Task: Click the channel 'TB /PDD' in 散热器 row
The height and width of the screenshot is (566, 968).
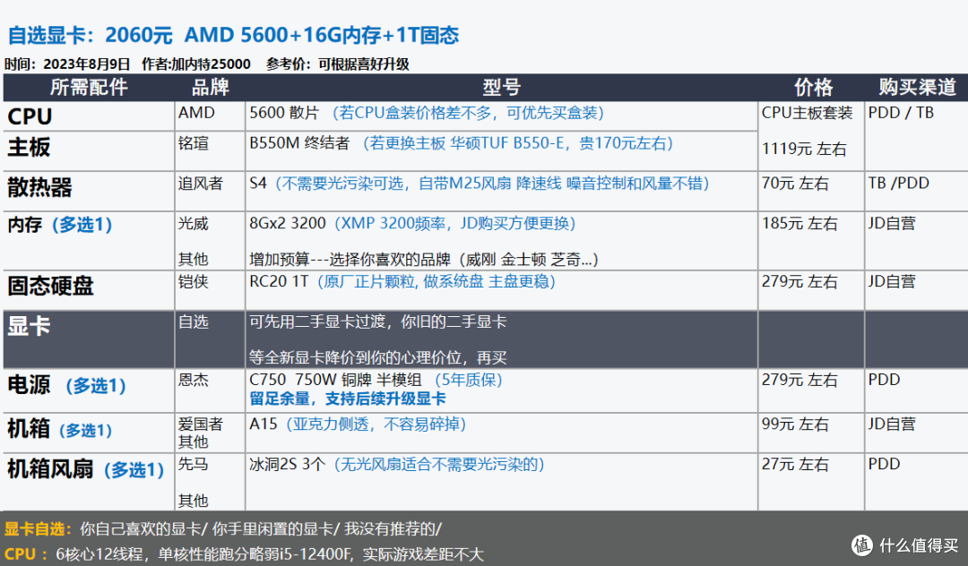Action: pyautogui.click(x=899, y=183)
